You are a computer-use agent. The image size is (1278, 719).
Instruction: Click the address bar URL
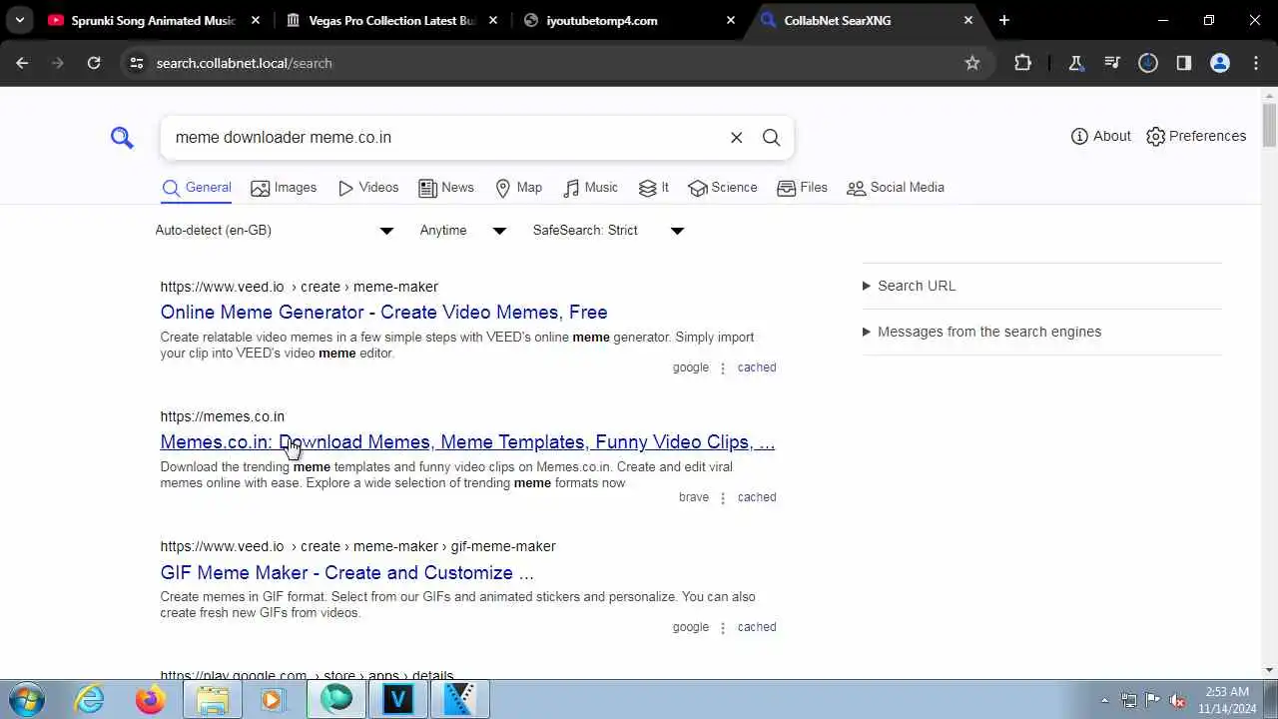tap(244, 63)
